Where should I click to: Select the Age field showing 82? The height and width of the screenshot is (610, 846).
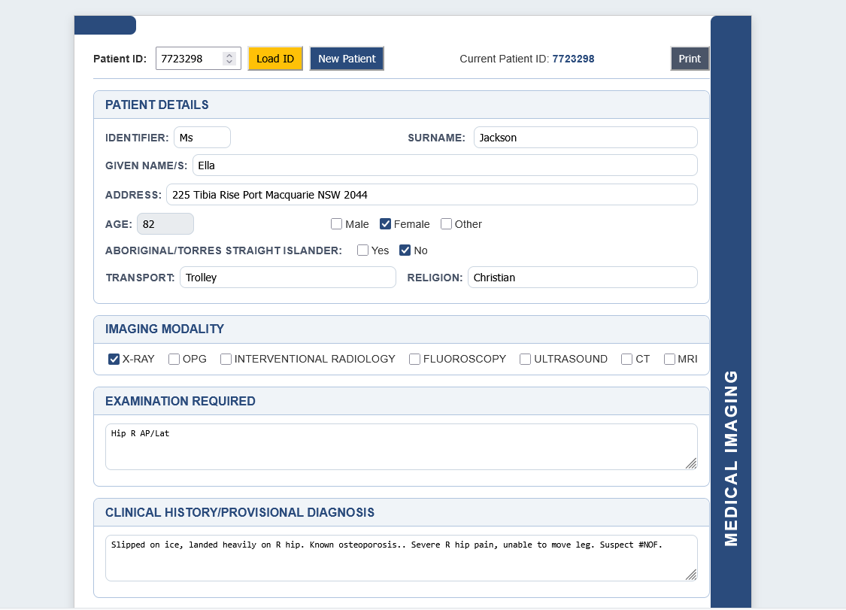(165, 224)
